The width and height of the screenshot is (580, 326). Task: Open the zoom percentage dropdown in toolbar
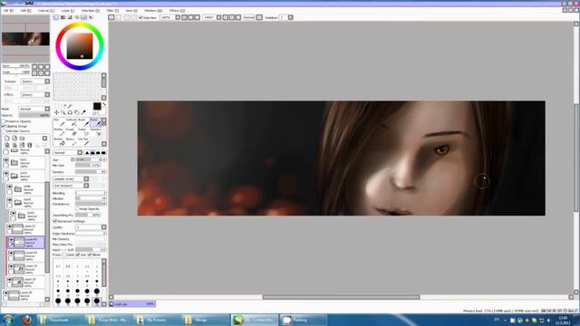170,17
